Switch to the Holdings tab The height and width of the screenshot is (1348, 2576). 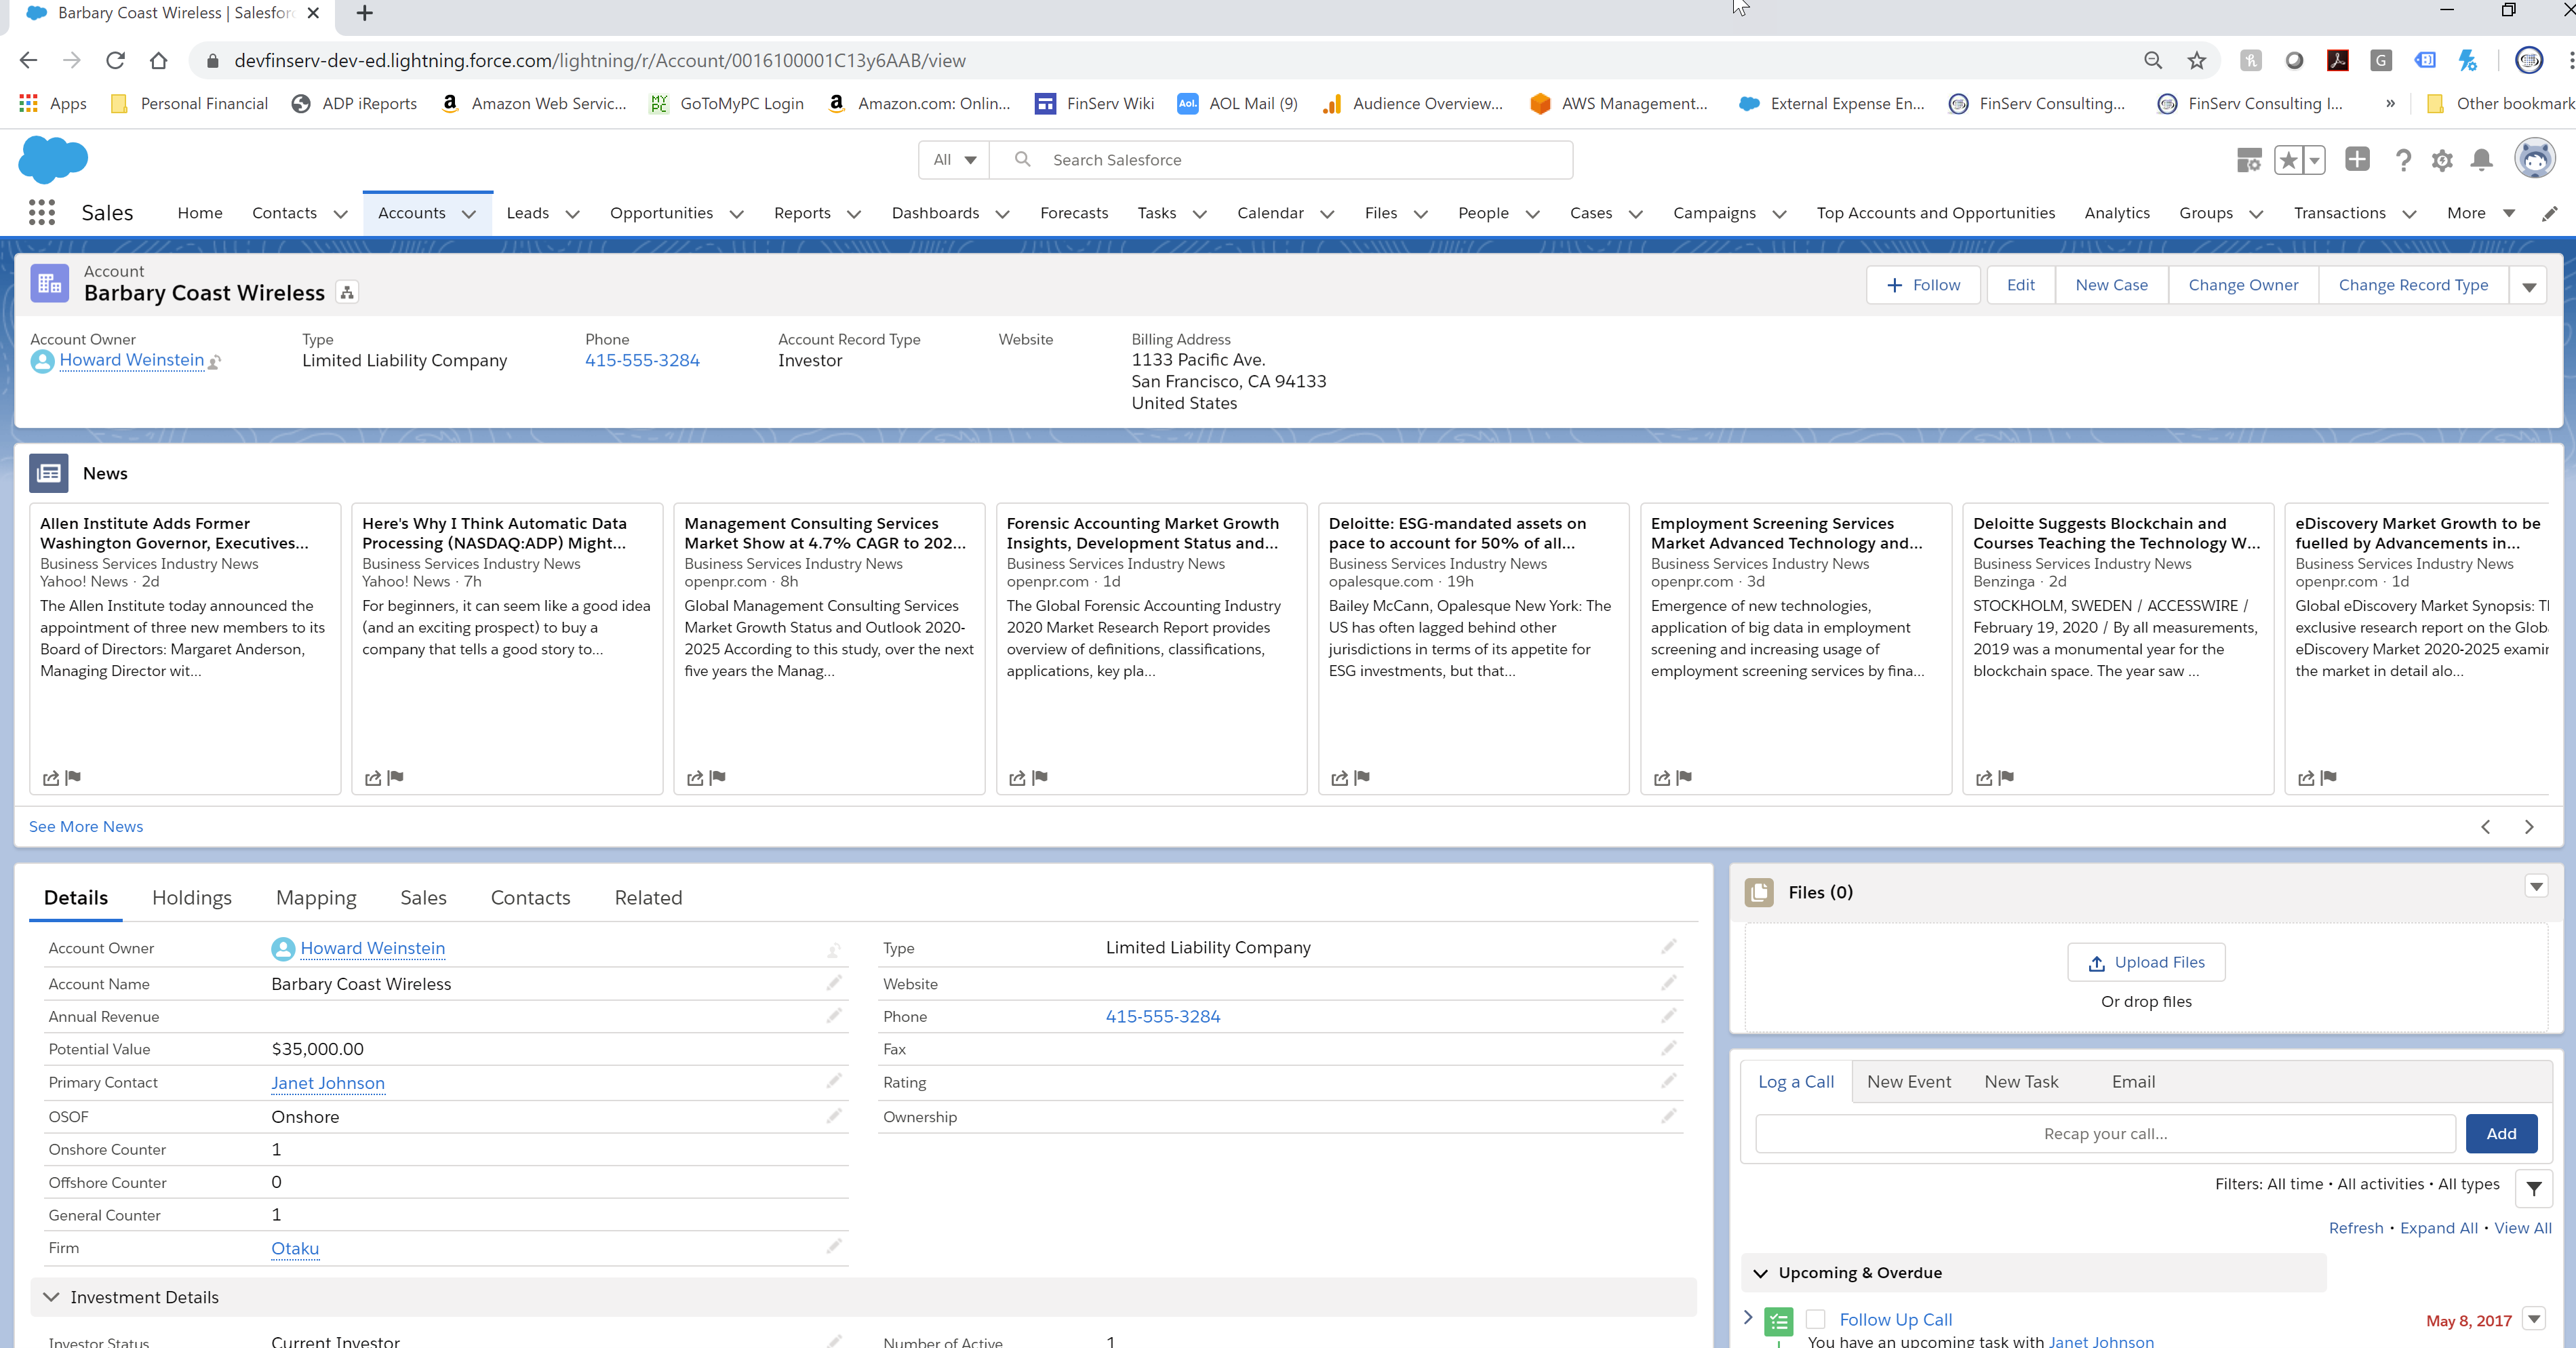click(192, 898)
